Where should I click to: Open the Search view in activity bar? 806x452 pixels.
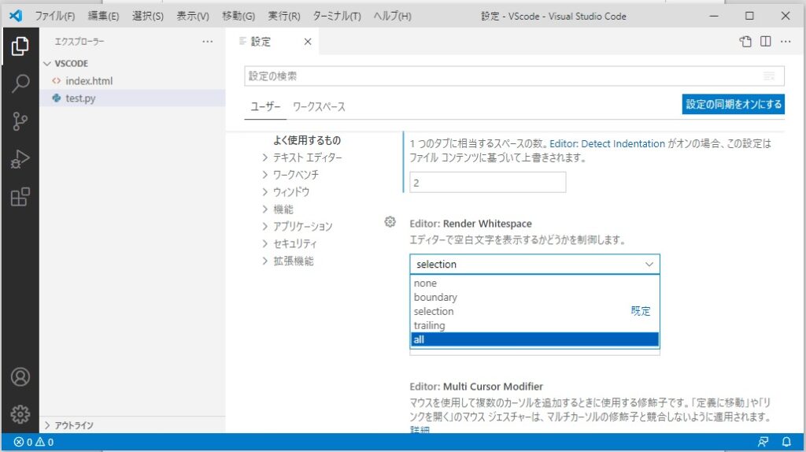(x=20, y=83)
